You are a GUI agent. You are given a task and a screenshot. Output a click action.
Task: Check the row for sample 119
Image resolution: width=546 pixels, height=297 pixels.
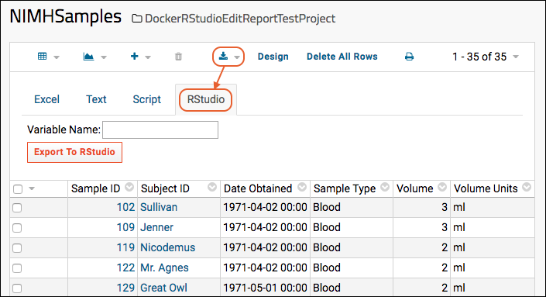17,248
